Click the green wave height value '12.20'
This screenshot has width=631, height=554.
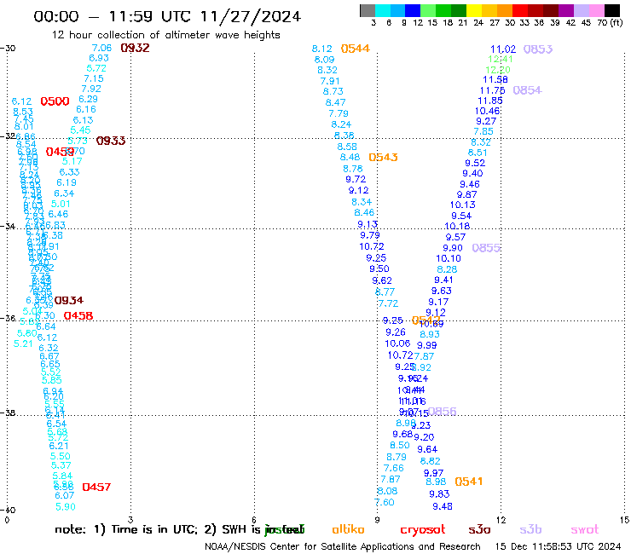coord(498,70)
